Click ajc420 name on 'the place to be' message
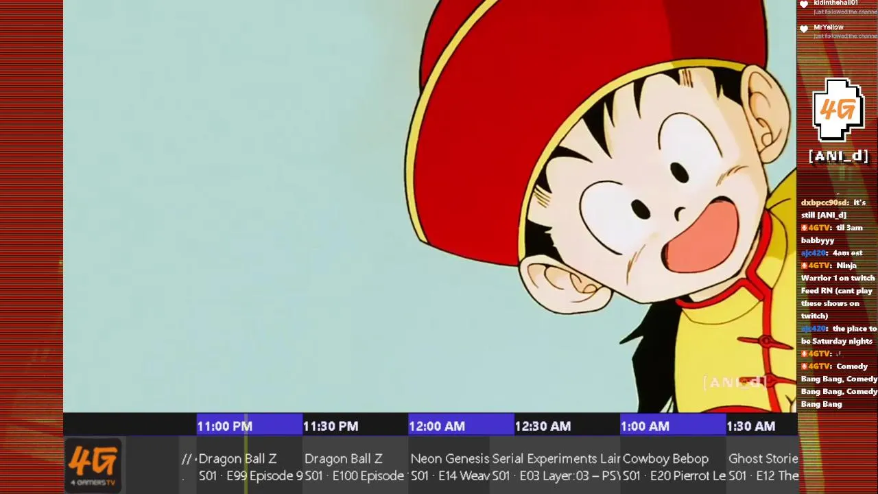Viewport: 878px width, 494px height. pyautogui.click(x=814, y=329)
